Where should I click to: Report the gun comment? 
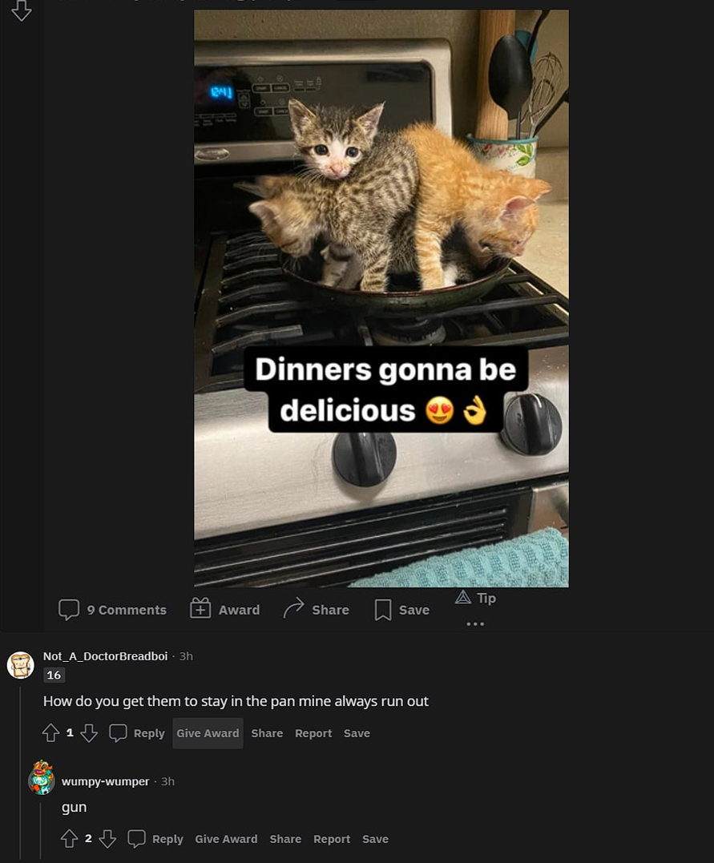click(x=331, y=839)
